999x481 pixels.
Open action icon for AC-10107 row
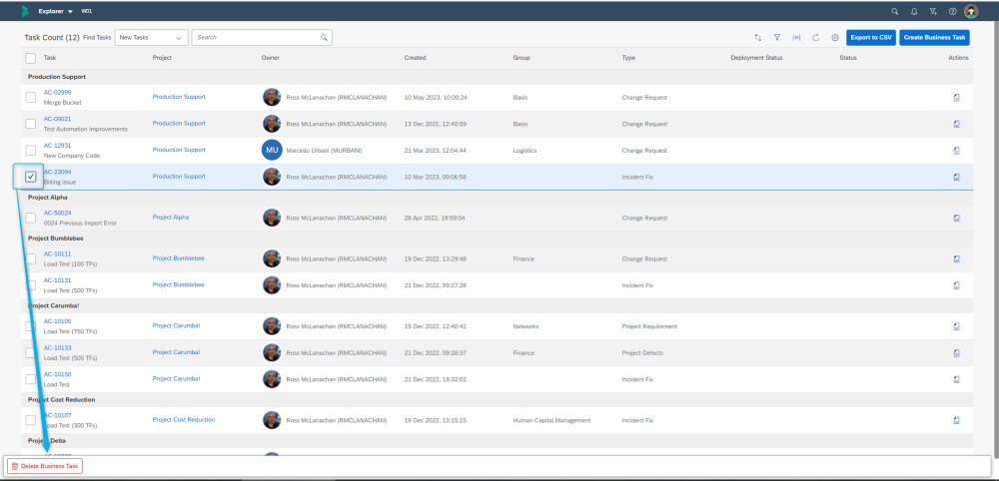957,420
